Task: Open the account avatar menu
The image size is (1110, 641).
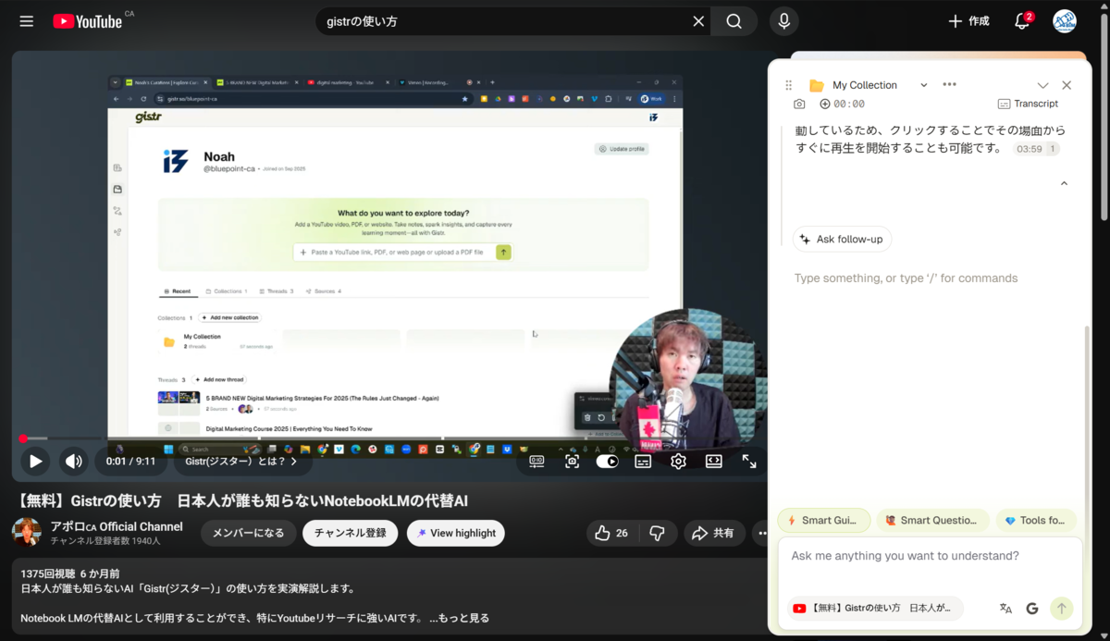Action: (1065, 21)
